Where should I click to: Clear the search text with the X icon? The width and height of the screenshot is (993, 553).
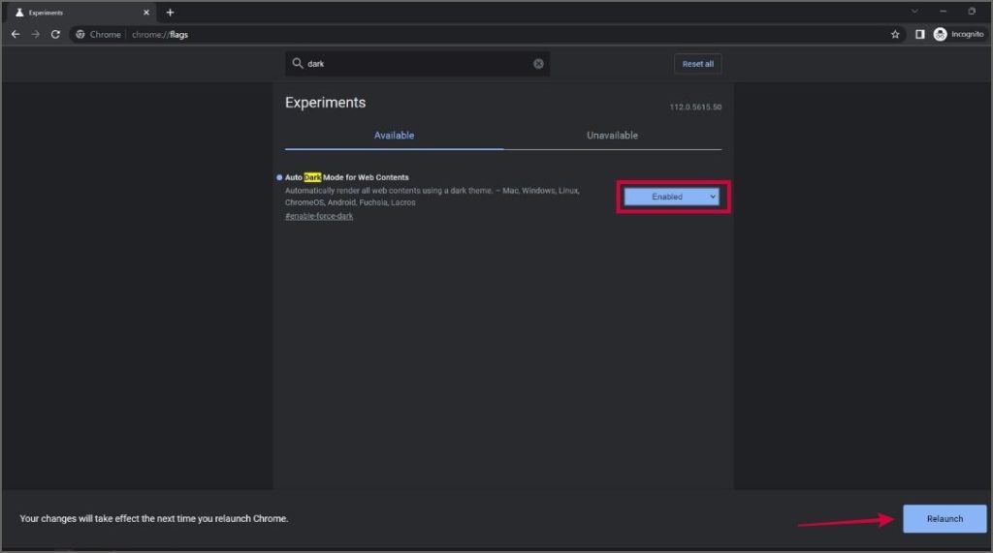(538, 64)
